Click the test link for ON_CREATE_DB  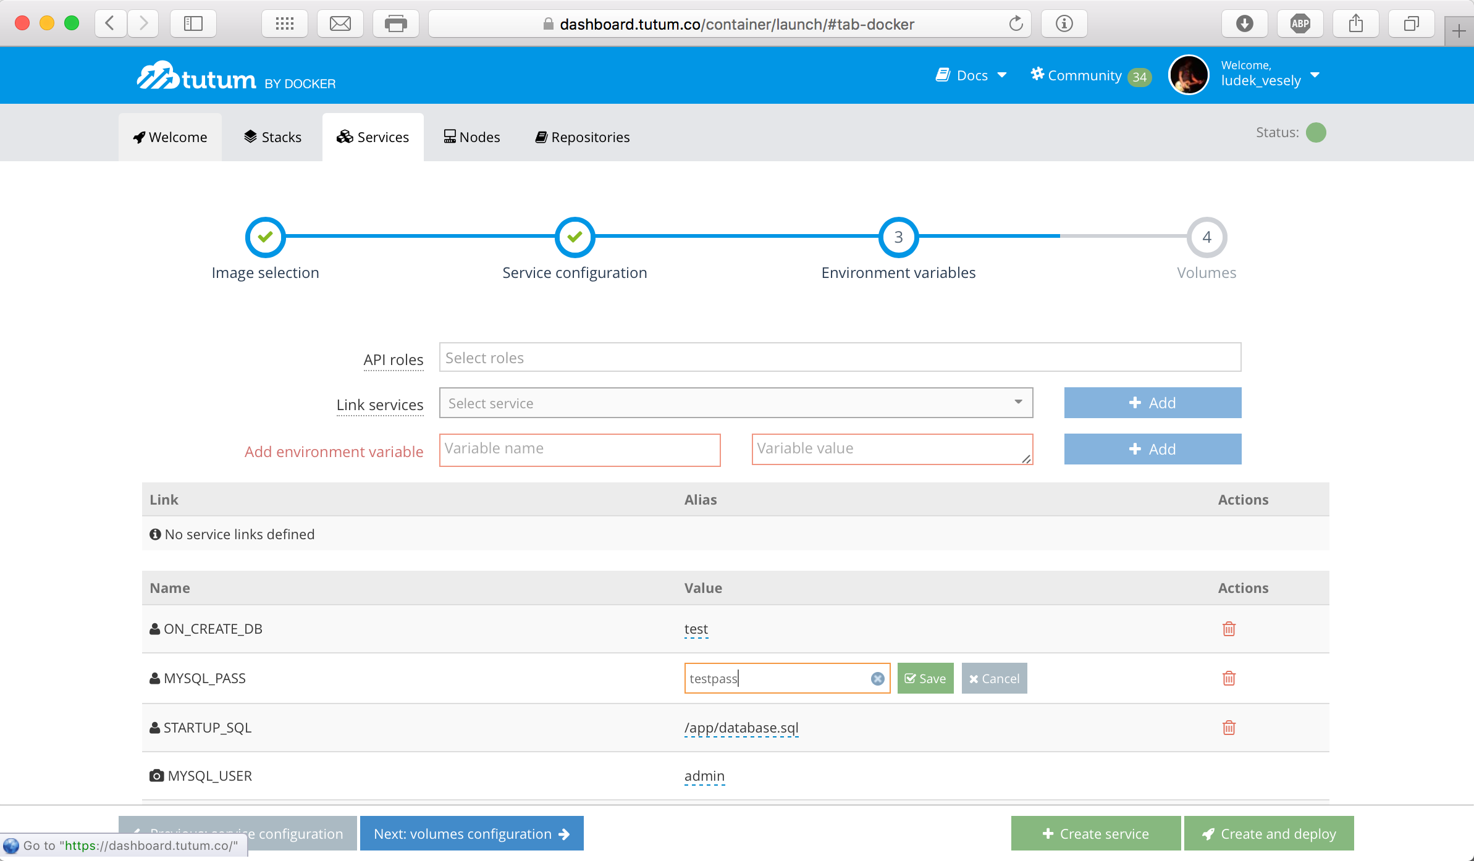695,628
